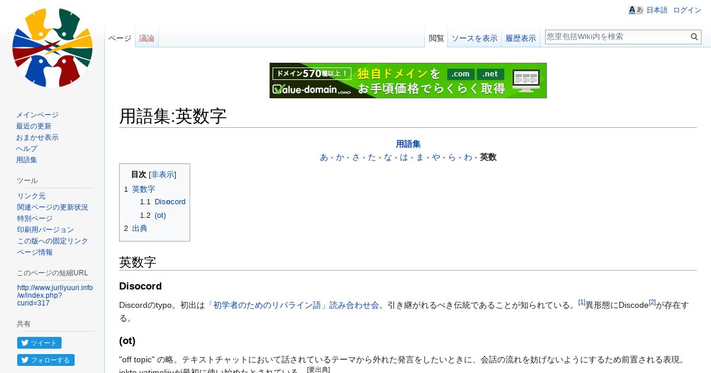This screenshot has height=373, width=711.
Task: Jump to は index page
Action: tap(403, 157)
